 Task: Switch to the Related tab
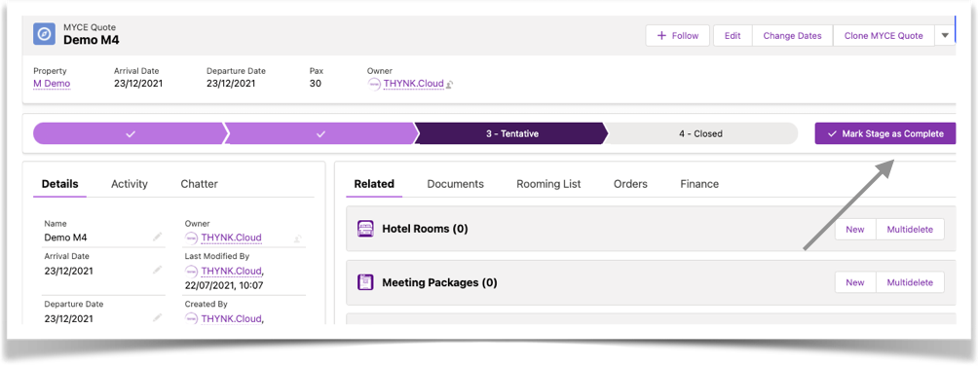[374, 184]
